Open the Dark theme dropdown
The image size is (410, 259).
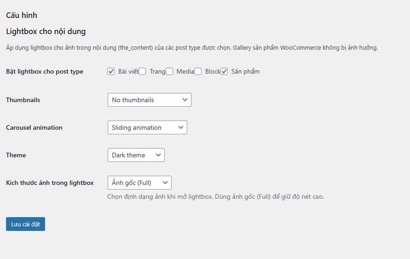136,155
